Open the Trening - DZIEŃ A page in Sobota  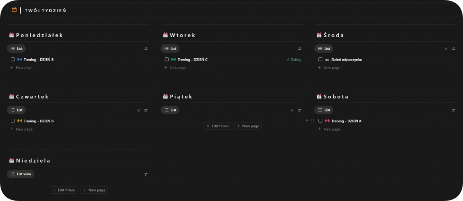point(346,121)
